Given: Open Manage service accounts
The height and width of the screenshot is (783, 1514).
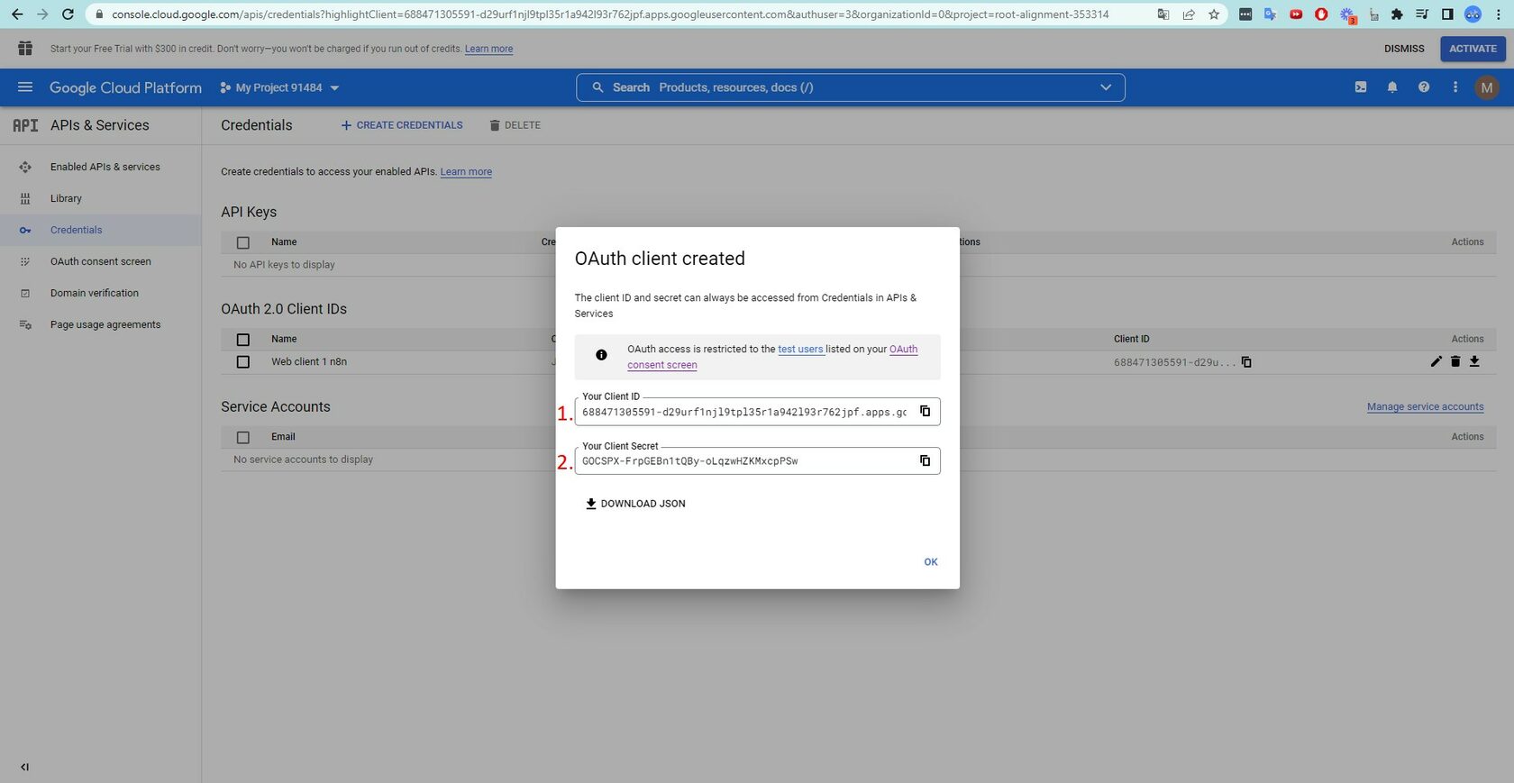Looking at the screenshot, I should click(x=1425, y=407).
